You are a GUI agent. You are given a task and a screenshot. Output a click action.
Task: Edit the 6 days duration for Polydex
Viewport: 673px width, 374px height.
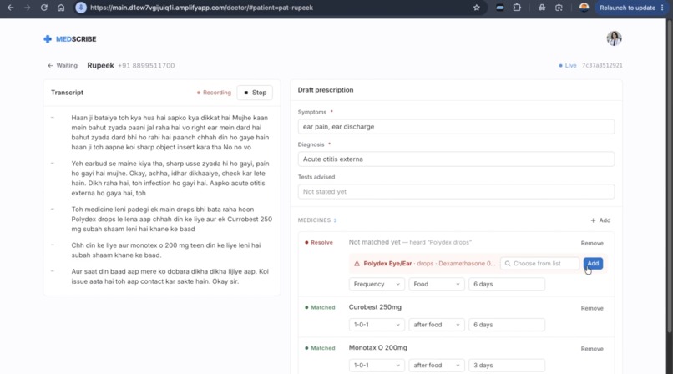point(507,284)
